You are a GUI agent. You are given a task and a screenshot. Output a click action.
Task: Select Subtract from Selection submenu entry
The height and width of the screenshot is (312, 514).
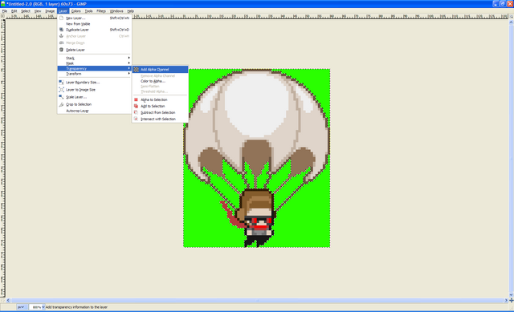point(161,112)
